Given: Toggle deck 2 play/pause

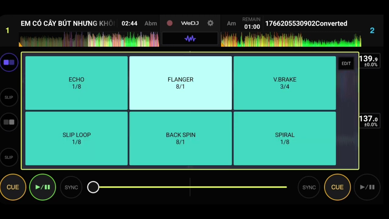Looking at the screenshot, I should 367,187.
